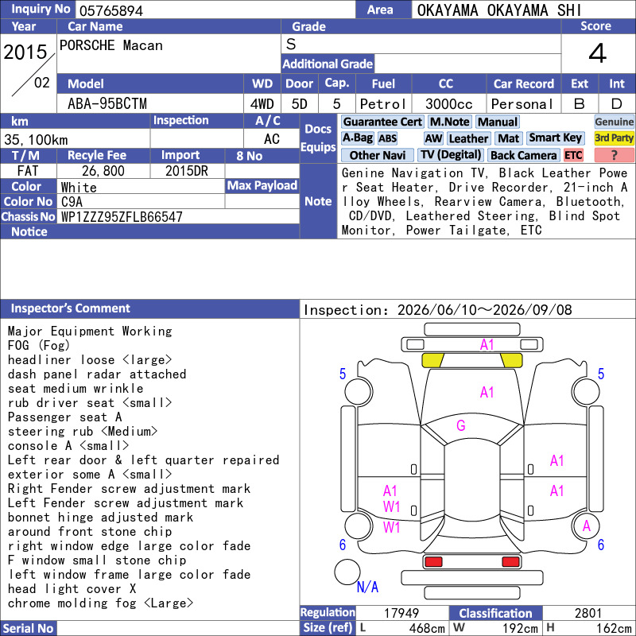Select the mileage 35,100km
636x636 pixels.
tap(36, 140)
